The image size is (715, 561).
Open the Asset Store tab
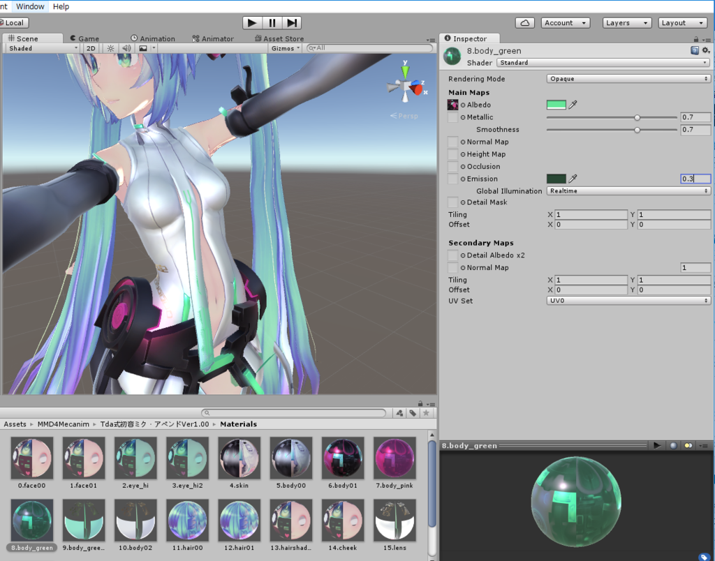click(279, 39)
